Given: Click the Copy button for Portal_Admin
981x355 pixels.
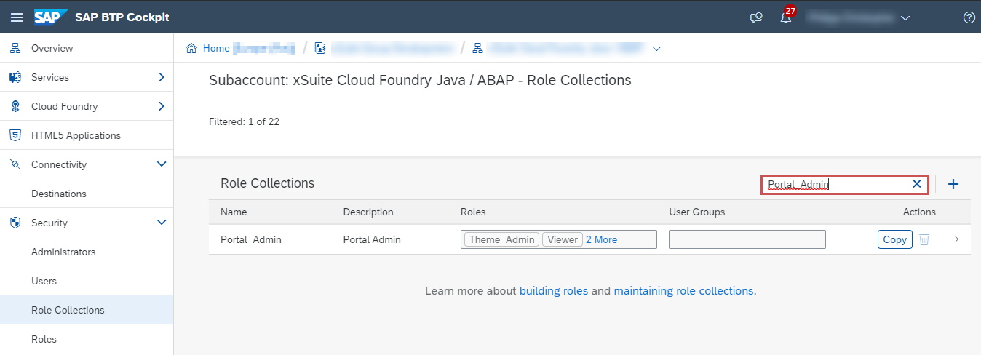Looking at the screenshot, I should point(894,239).
